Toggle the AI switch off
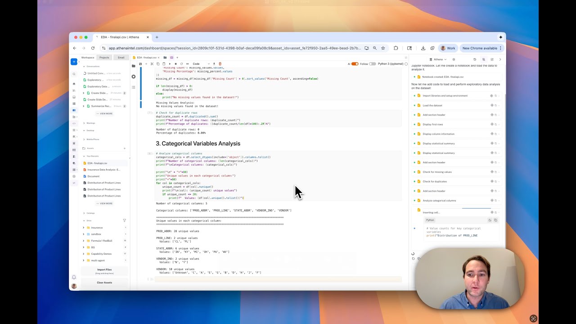Viewport: 576px width, 324px height. [355, 64]
